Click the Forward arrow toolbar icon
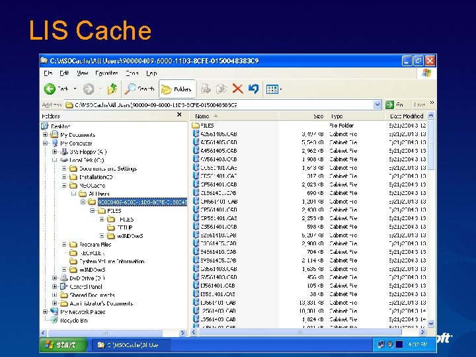Viewport: 476px width, 357px height. (89, 89)
